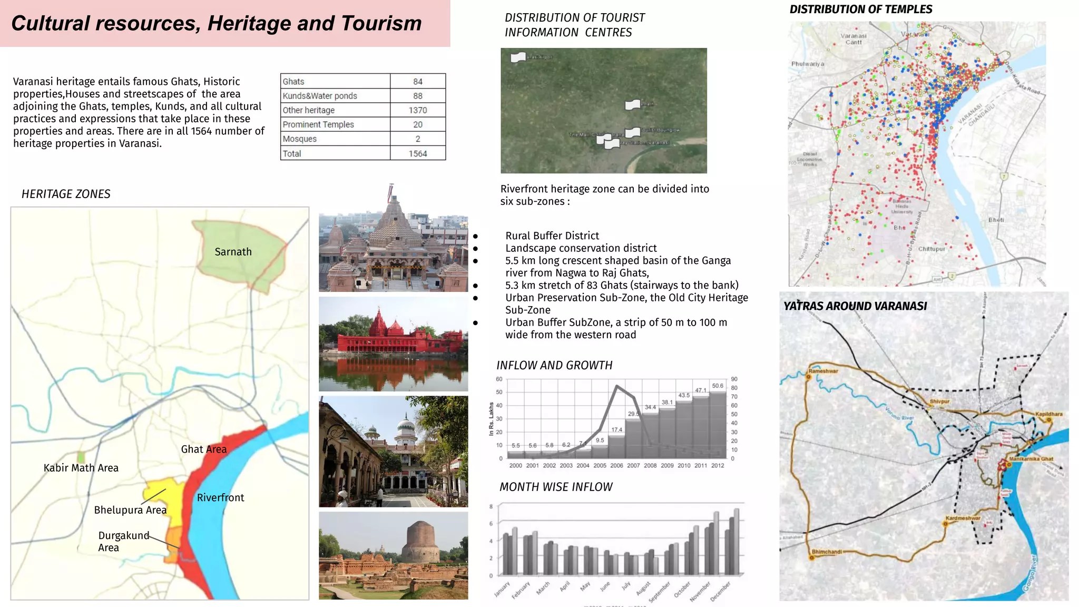Click the 50.6 bar for 2012
This screenshot has height=607, width=1079.
[x=718, y=425]
